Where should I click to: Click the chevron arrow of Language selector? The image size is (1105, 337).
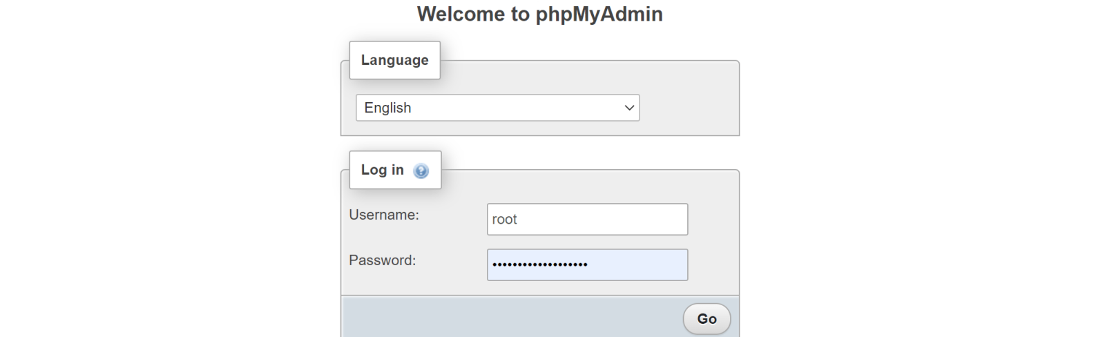click(629, 108)
